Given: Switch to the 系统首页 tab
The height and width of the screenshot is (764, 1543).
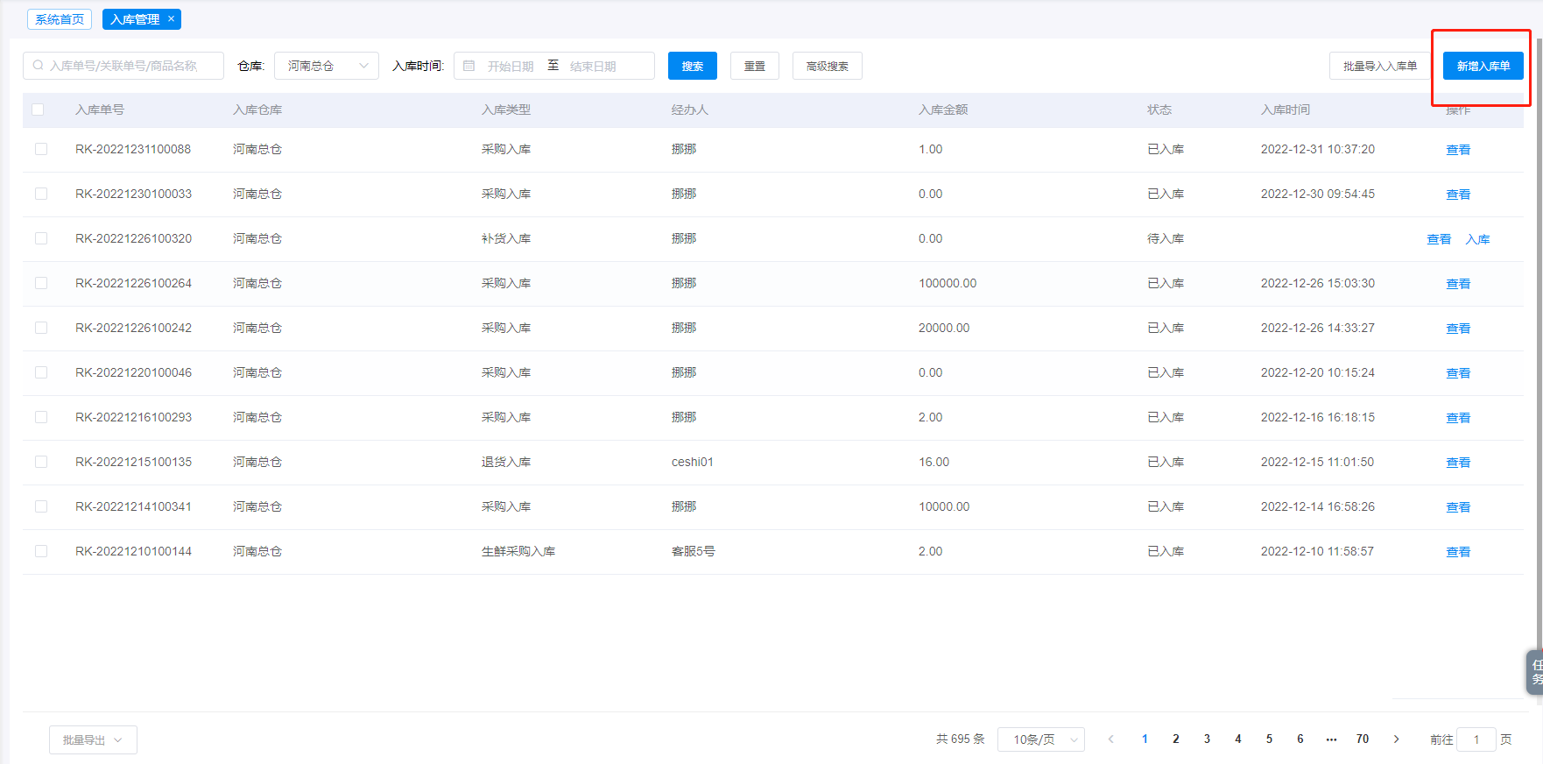Looking at the screenshot, I should tap(60, 19).
